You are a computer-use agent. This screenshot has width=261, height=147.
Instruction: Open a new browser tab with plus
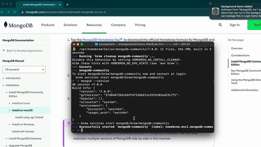[x=67, y=4]
